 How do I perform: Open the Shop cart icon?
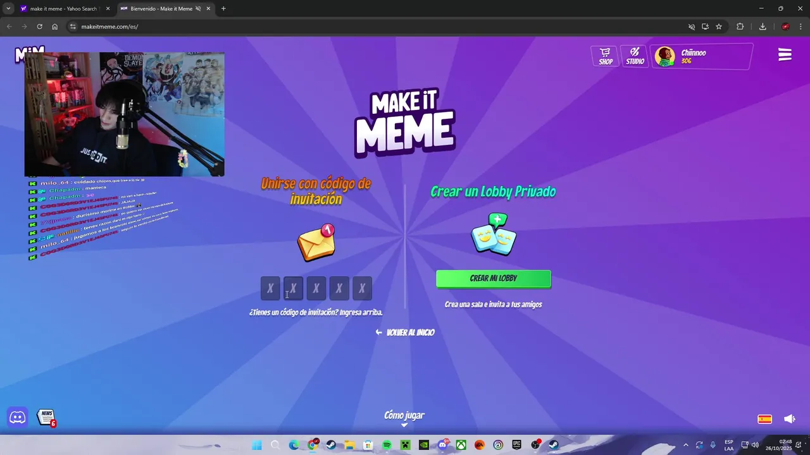(x=606, y=56)
